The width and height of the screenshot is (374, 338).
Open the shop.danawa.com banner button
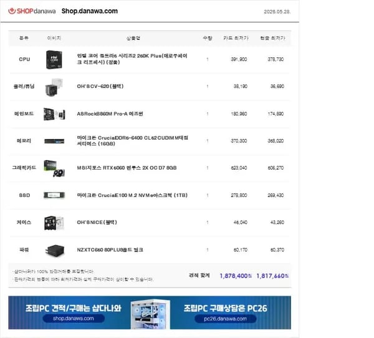[74, 319]
